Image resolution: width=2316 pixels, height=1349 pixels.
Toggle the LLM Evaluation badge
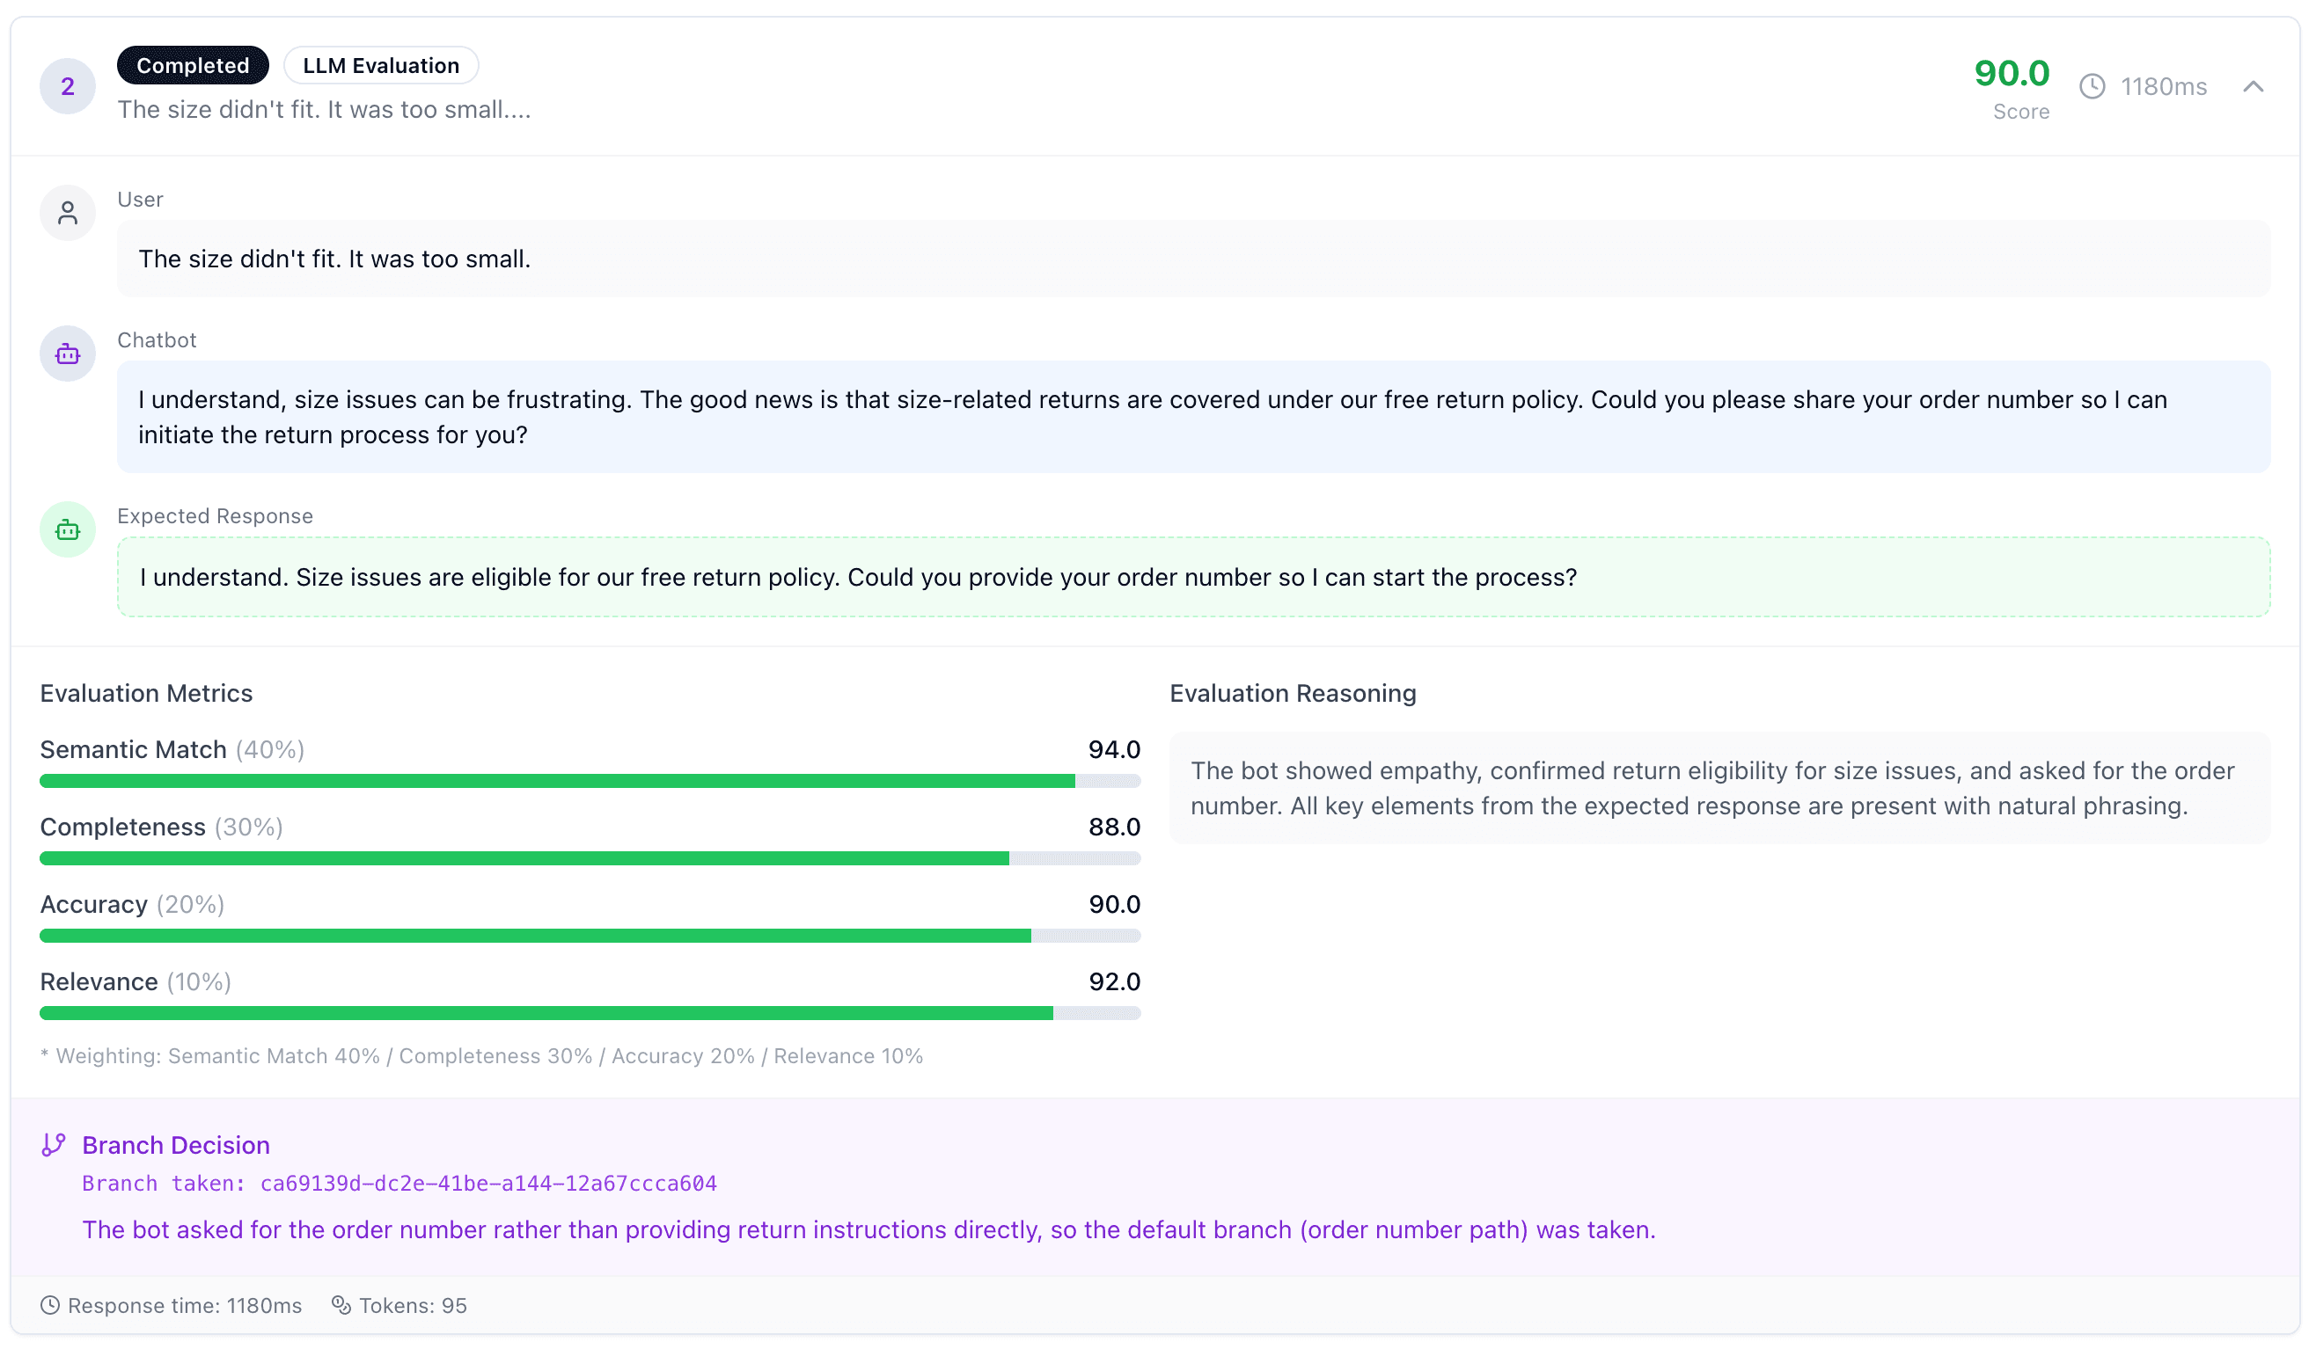pyautogui.click(x=380, y=64)
